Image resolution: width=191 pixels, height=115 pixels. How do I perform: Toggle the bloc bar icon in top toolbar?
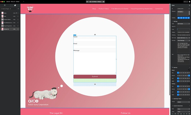(x=87, y=2)
